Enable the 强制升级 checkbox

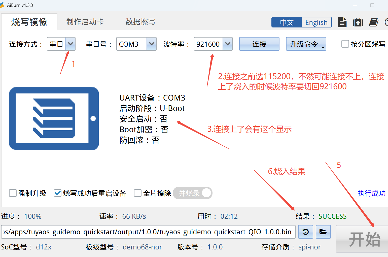click(13, 193)
